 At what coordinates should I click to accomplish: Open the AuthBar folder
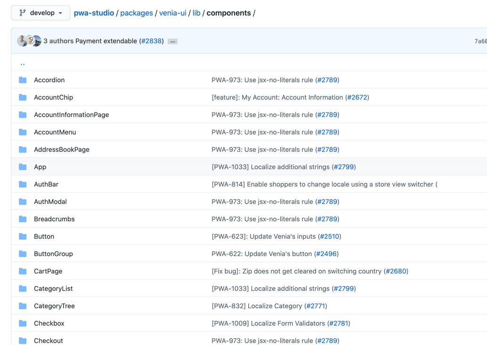click(x=46, y=185)
